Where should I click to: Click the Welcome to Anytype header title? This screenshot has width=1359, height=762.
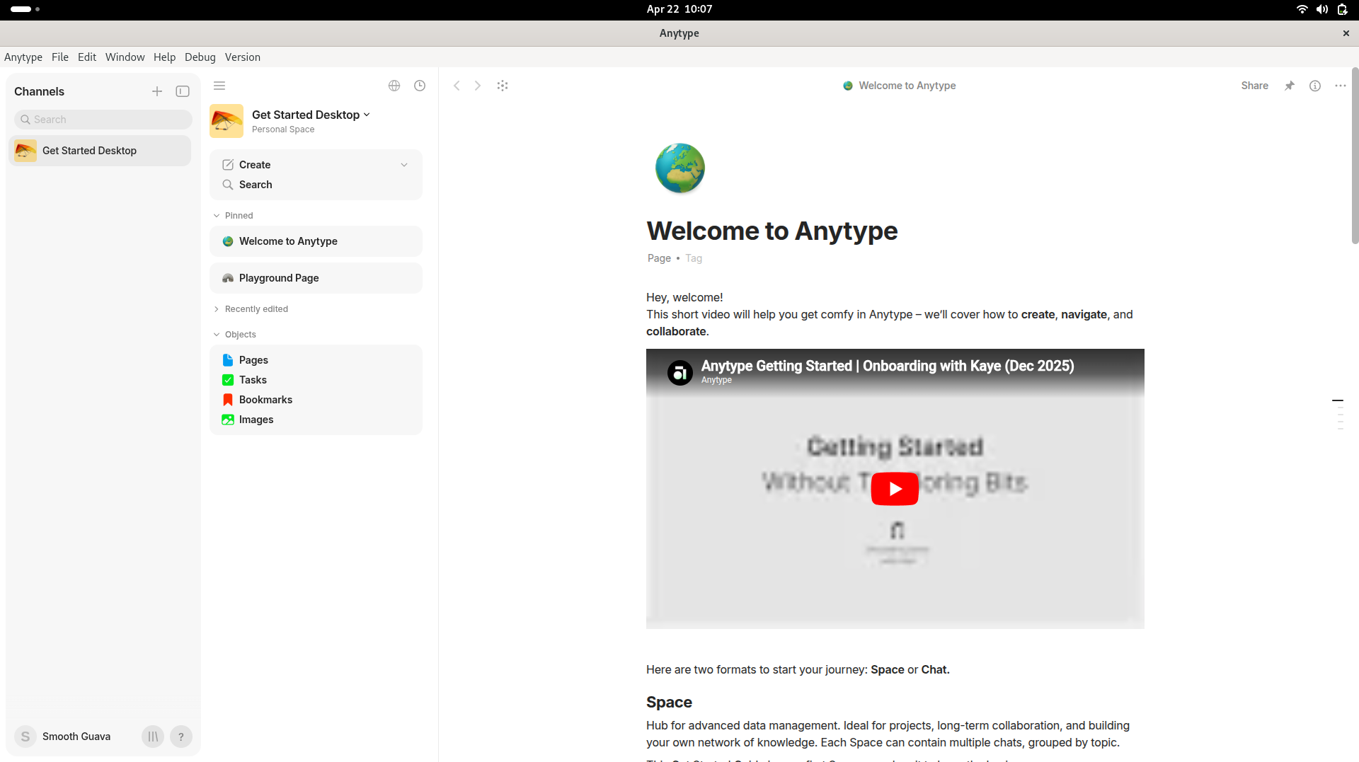899,86
